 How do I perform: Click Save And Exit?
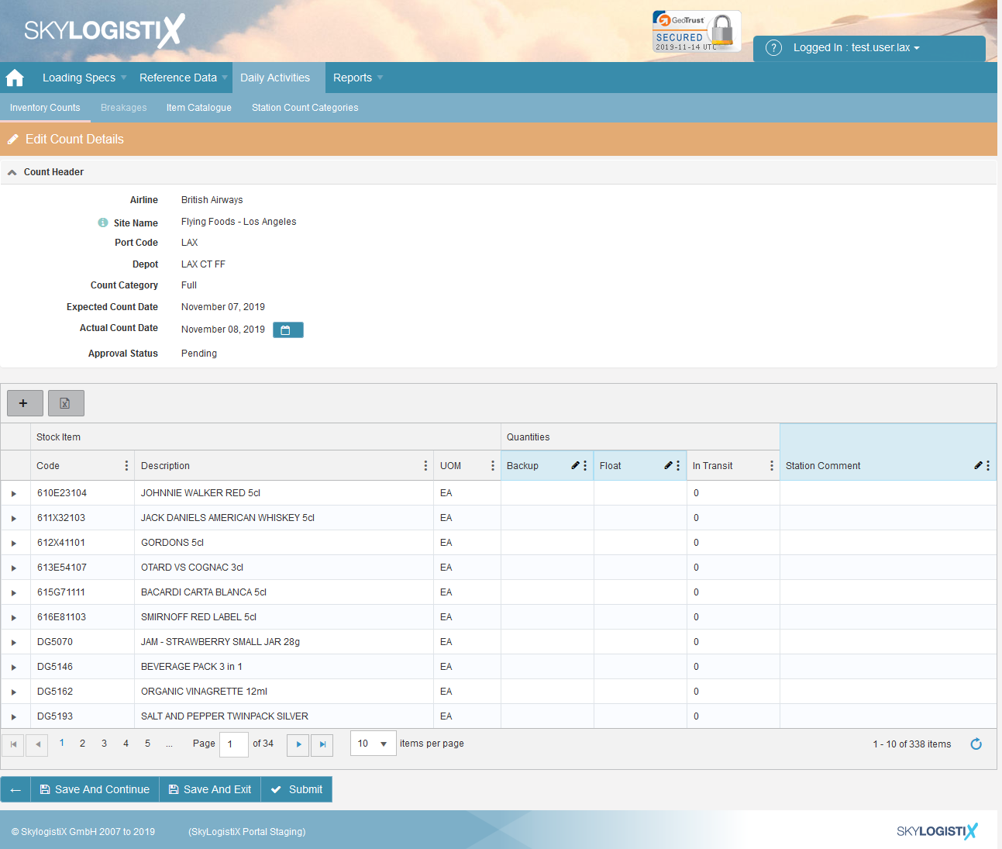(x=210, y=789)
